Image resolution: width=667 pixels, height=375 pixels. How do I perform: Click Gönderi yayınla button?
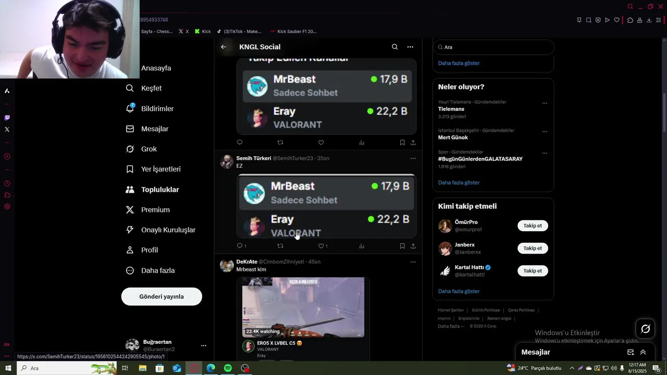(x=162, y=296)
